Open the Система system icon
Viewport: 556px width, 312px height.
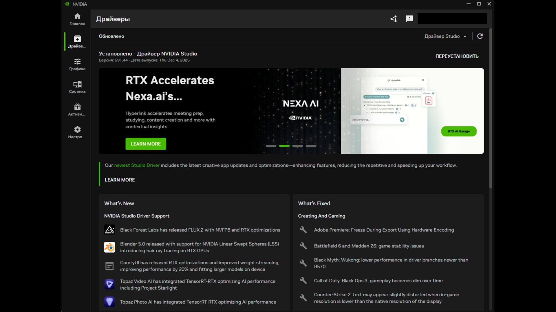77,84
